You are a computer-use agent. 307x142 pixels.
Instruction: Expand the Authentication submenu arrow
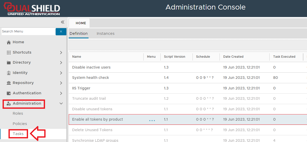coord(61,93)
